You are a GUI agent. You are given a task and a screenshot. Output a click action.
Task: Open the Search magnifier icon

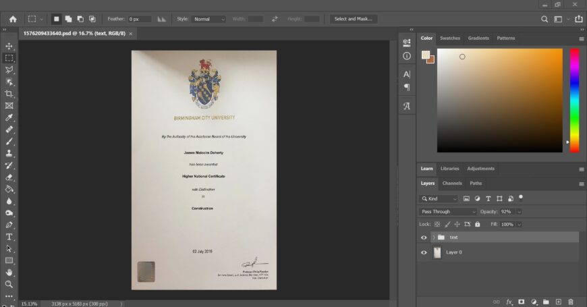click(x=544, y=19)
